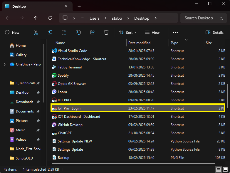Switch to the large thumbnails view icon in status bar
230x173 pixels.
(x=225, y=170)
